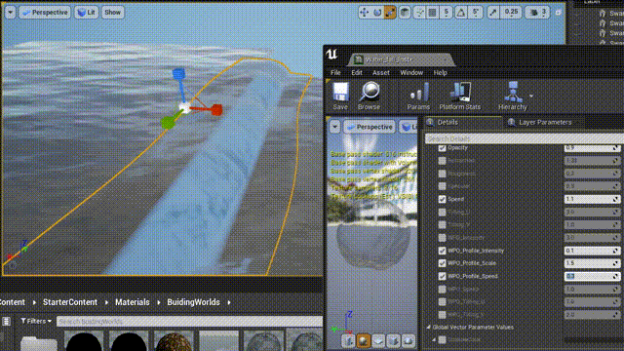
Task: Uncheck the Speed parameter checkbox
Action: (x=442, y=199)
